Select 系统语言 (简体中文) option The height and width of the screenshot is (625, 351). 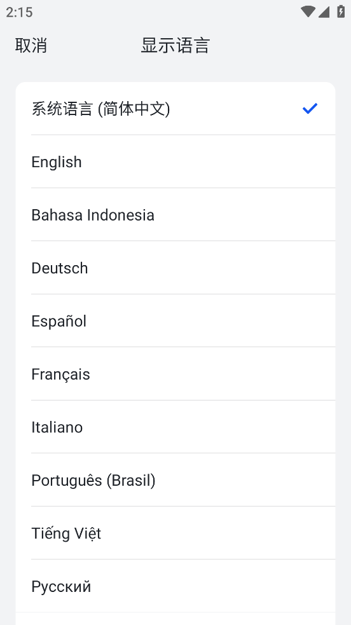pos(175,109)
